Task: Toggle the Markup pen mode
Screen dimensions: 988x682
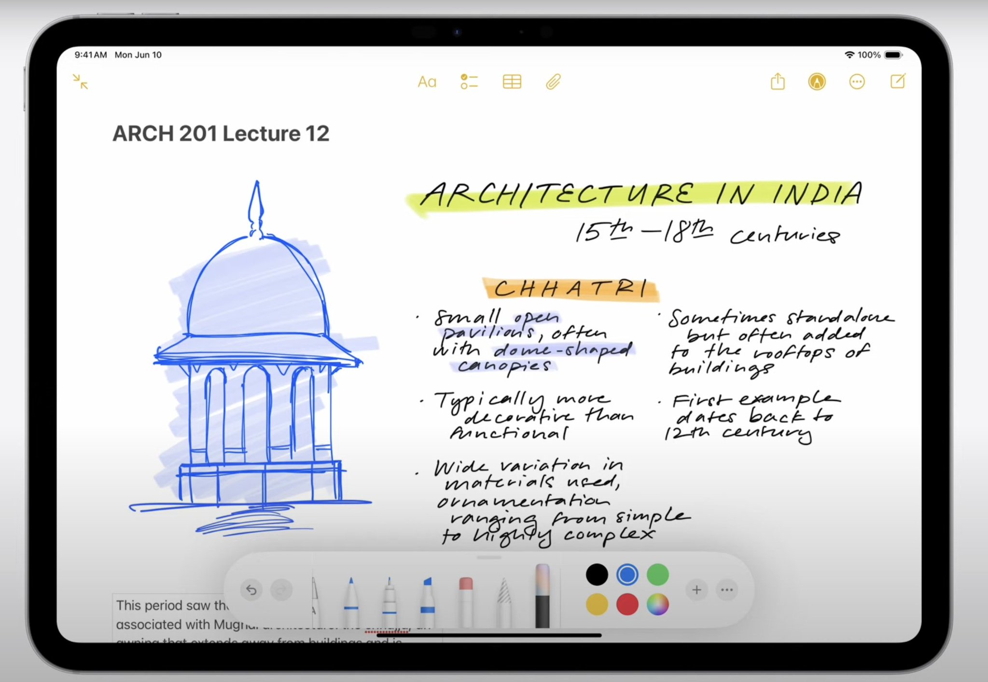Action: [x=817, y=82]
